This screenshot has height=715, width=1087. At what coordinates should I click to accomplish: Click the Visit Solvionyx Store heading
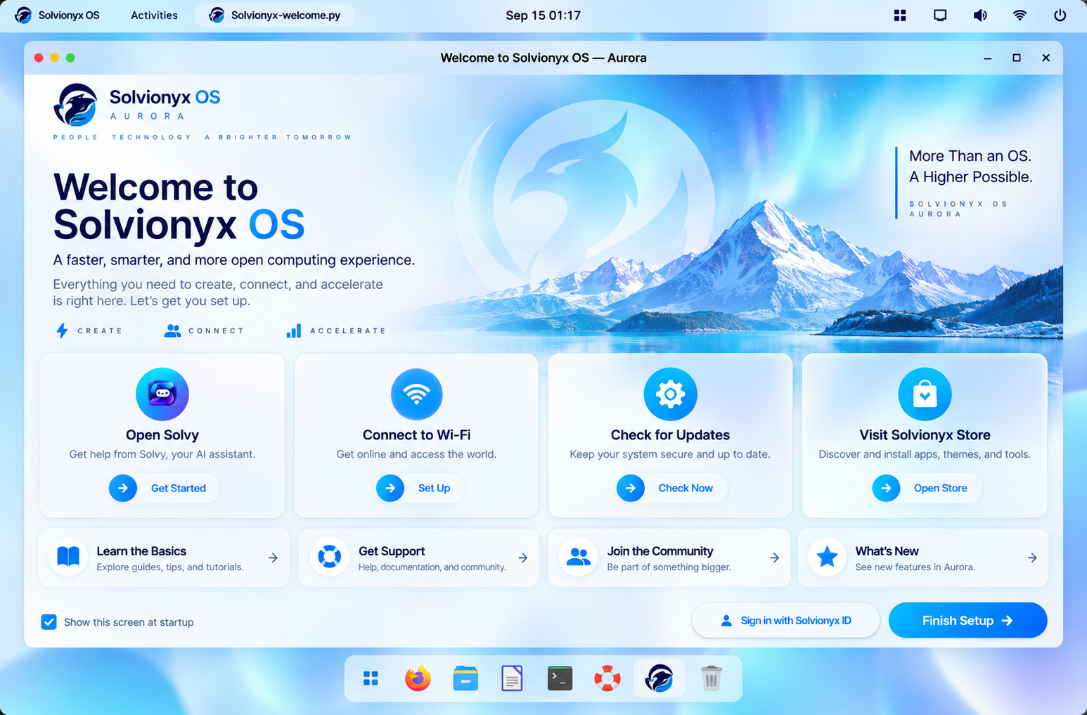point(925,435)
